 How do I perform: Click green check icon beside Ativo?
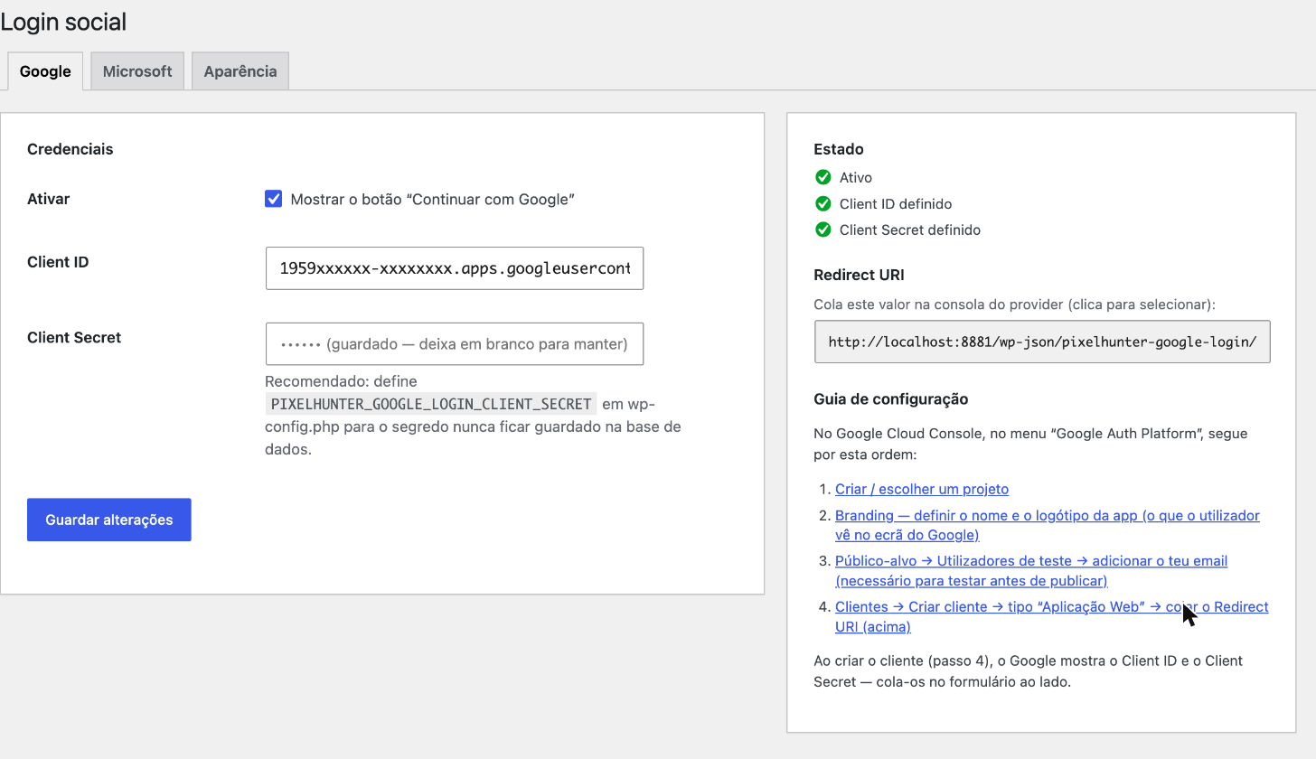[x=822, y=177]
